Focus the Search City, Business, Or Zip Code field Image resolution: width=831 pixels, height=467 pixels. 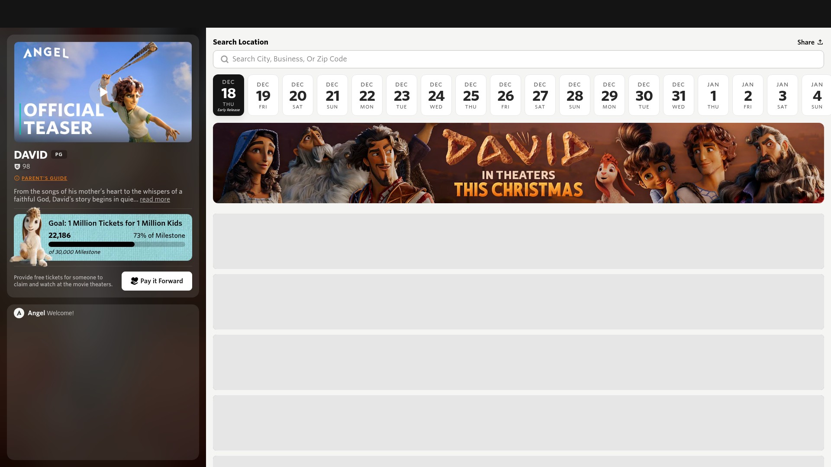coord(518,59)
